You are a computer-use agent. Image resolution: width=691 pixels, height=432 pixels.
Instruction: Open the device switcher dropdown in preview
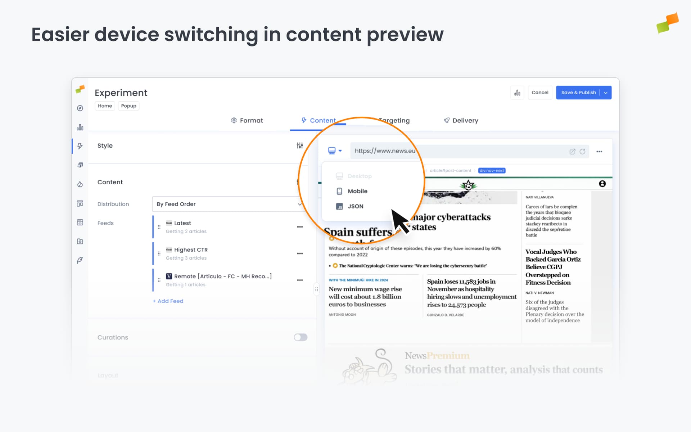(335, 150)
